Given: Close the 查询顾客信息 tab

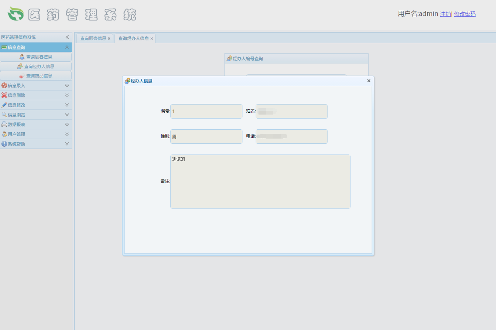Looking at the screenshot, I should 109,38.
